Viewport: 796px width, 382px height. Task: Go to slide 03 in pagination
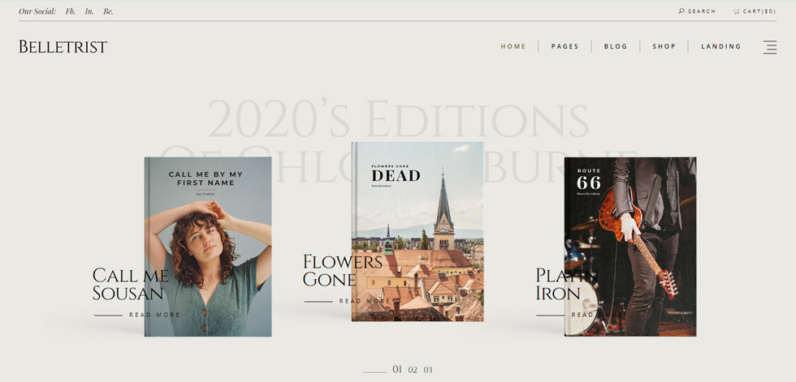coord(428,370)
